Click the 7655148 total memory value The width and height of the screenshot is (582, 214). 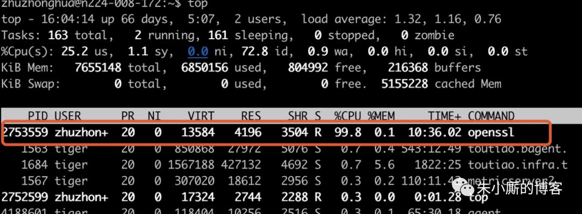[x=98, y=68]
